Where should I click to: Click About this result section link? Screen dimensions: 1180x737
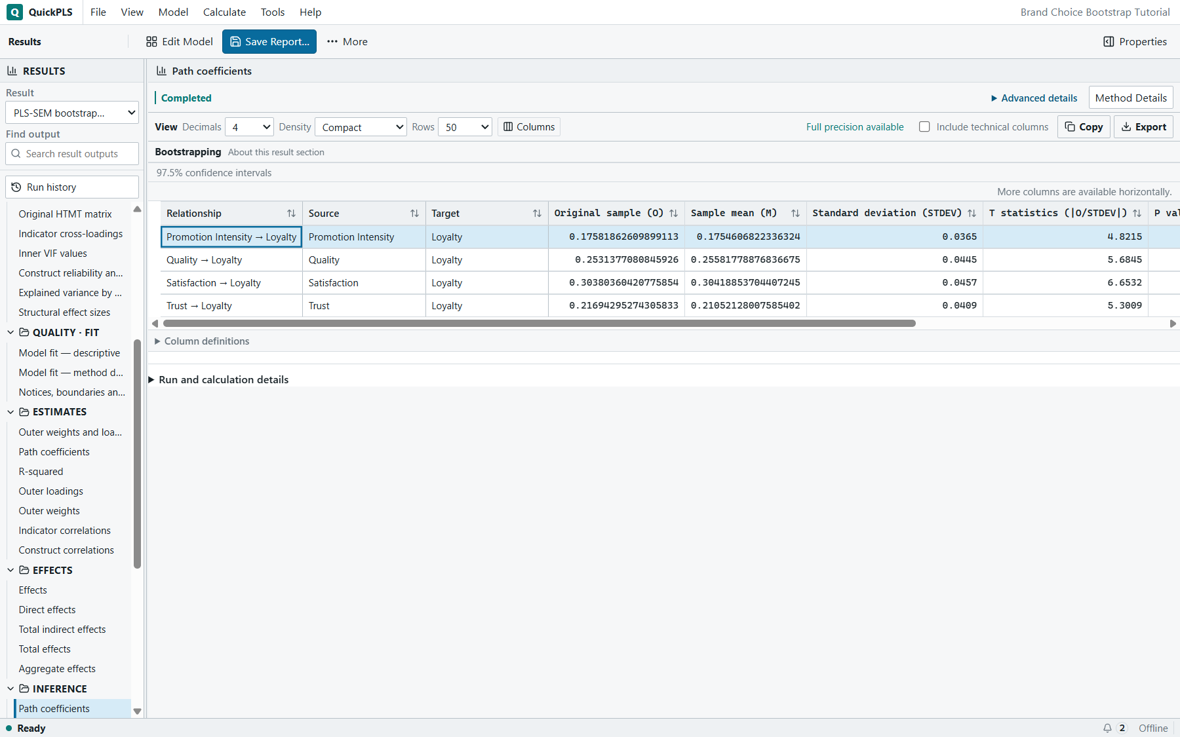pyautogui.click(x=276, y=152)
